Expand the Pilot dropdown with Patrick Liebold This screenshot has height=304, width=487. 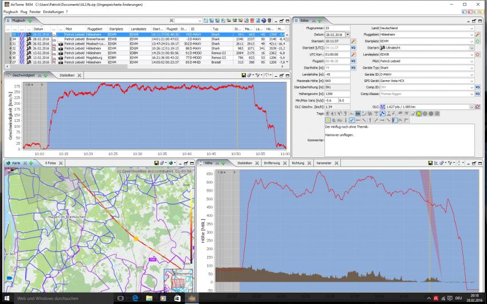point(472,61)
